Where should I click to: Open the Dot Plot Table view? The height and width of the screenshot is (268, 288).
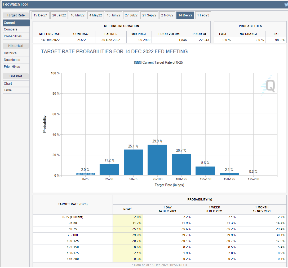[x=16, y=90]
